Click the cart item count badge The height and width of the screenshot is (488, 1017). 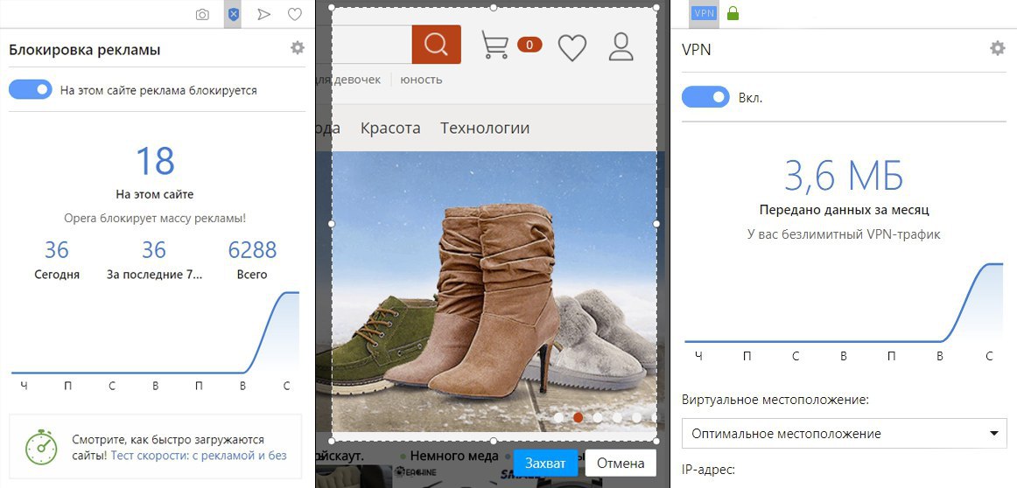tap(530, 45)
